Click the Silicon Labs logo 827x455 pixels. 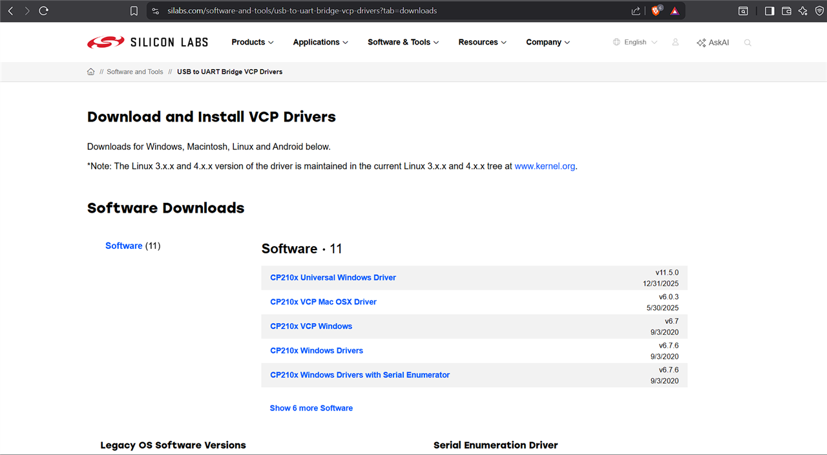[x=148, y=43]
